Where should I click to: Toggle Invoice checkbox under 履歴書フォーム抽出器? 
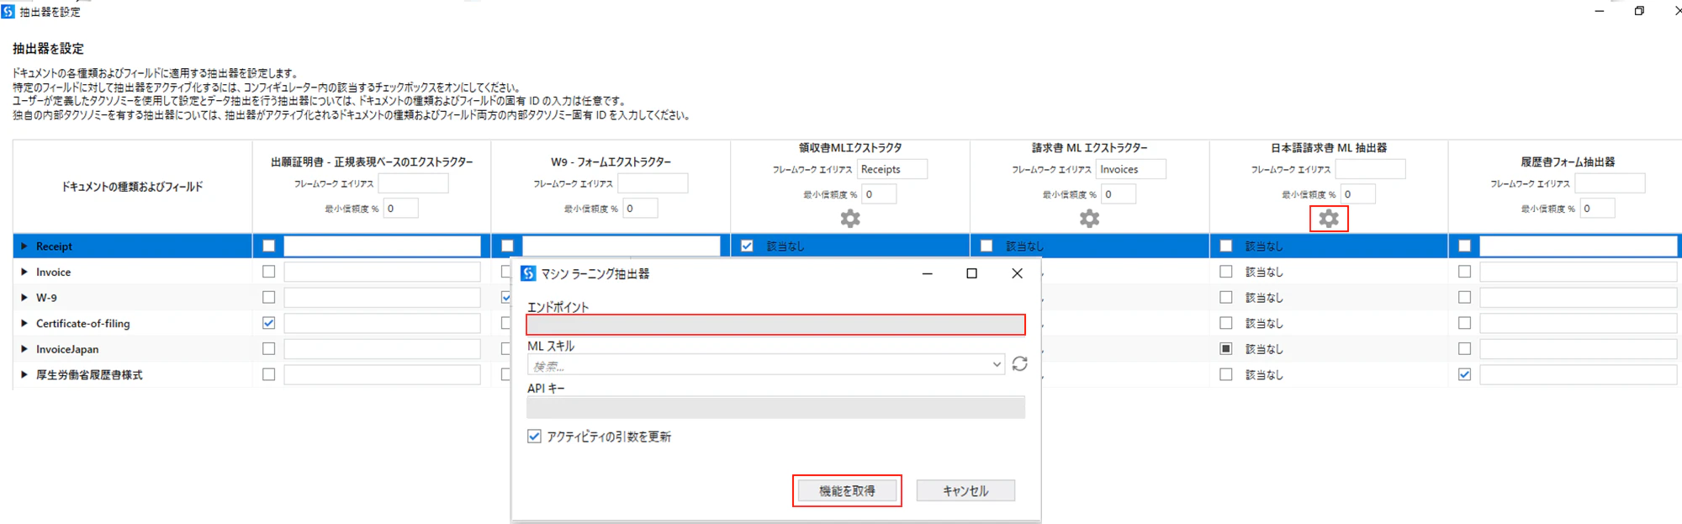click(x=1464, y=272)
